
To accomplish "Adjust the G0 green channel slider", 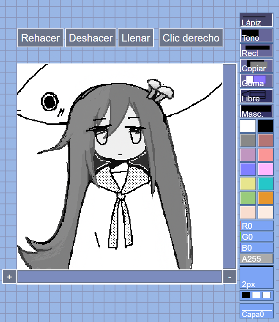I will [257, 237].
